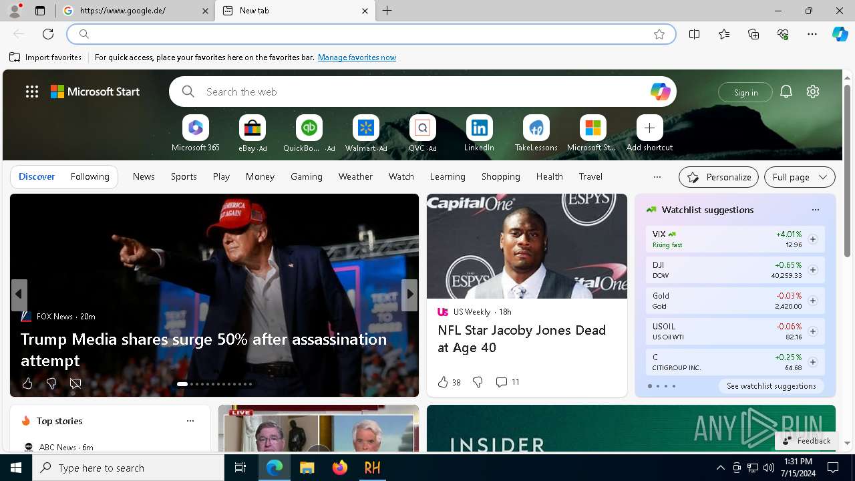The width and height of the screenshot is (855, 481).
Task: Switch to the Discover tab
Action: pos(37,176)
